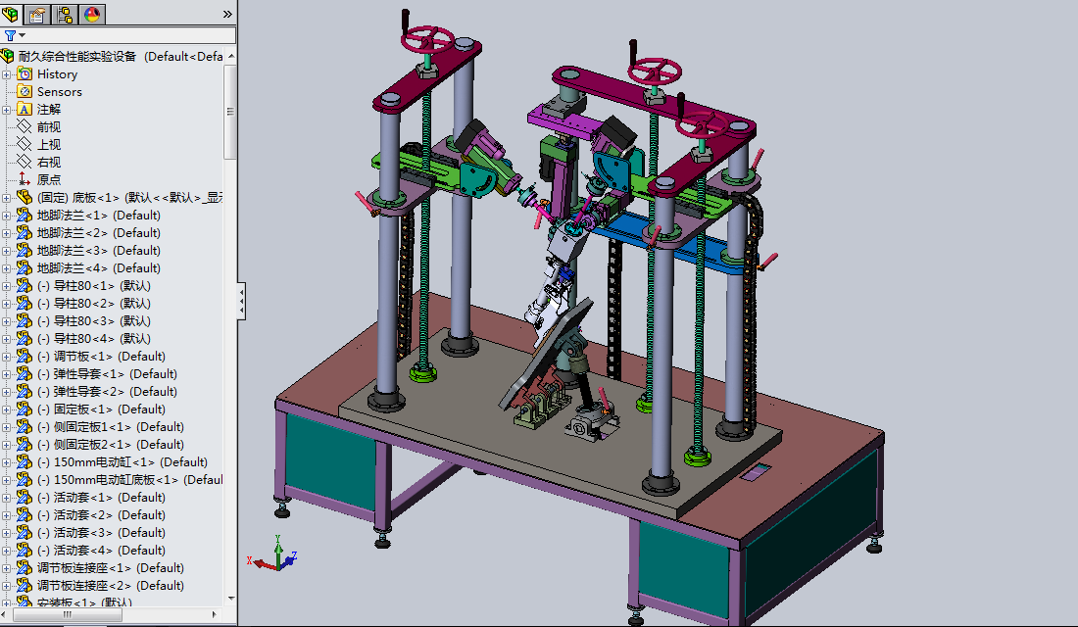The height and width of the screenshot is (627, 1078).
Task: Expand 地脚法兰<1> component
Action: pos(6,216)
